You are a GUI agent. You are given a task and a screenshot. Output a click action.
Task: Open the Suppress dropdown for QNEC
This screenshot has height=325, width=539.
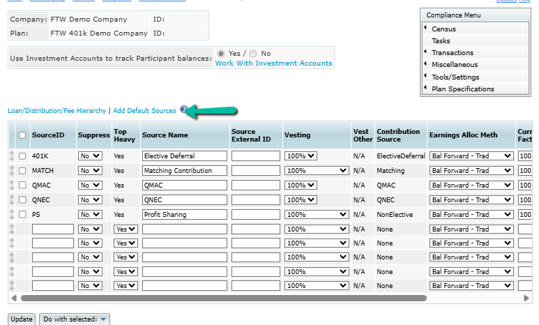click(90, 200)
